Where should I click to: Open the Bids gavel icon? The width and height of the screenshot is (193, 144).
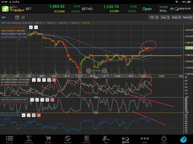(106, 139)
